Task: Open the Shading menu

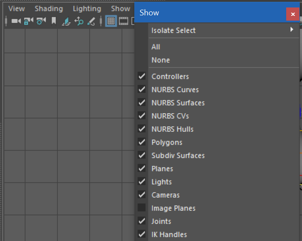Action: click(49, 9)
